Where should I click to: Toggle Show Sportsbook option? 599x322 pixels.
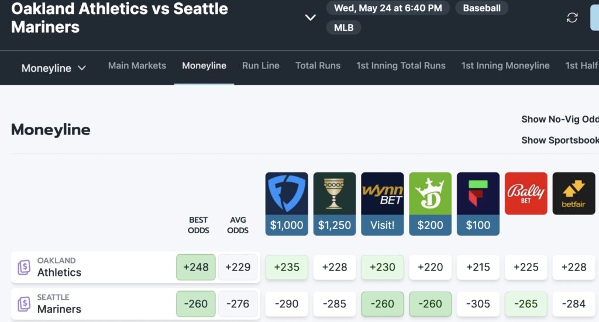pos(560,140)
